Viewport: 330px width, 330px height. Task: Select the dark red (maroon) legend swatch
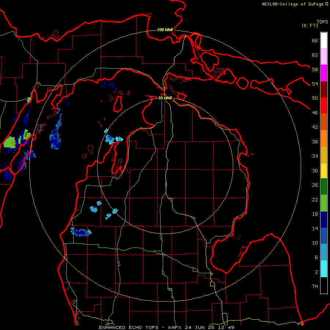pyautogui.click(x=324, y=89)
